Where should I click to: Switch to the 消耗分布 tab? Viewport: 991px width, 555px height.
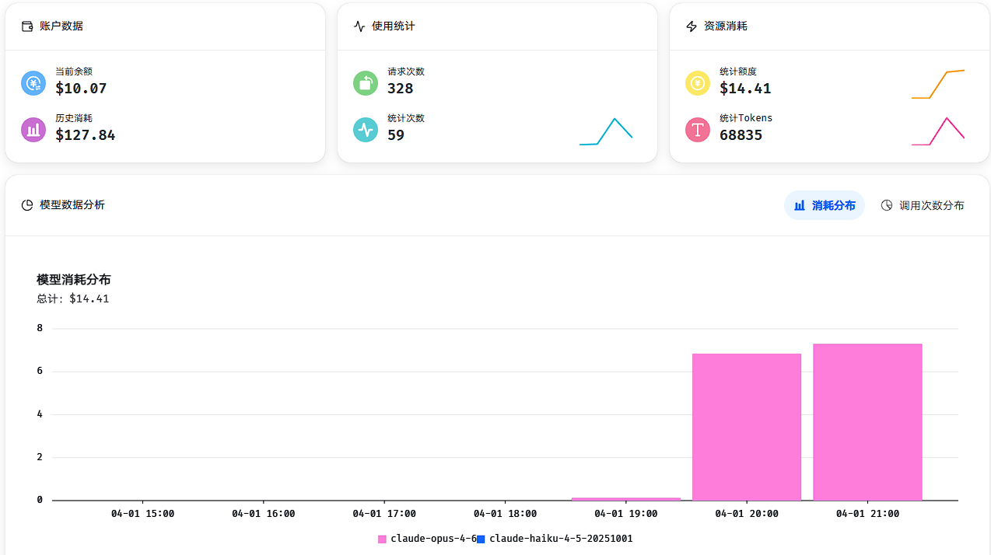coord(825,205)
